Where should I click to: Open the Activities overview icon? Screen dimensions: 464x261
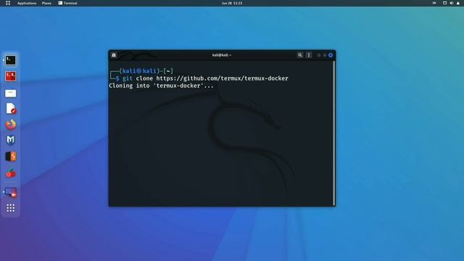coord(8,3)
